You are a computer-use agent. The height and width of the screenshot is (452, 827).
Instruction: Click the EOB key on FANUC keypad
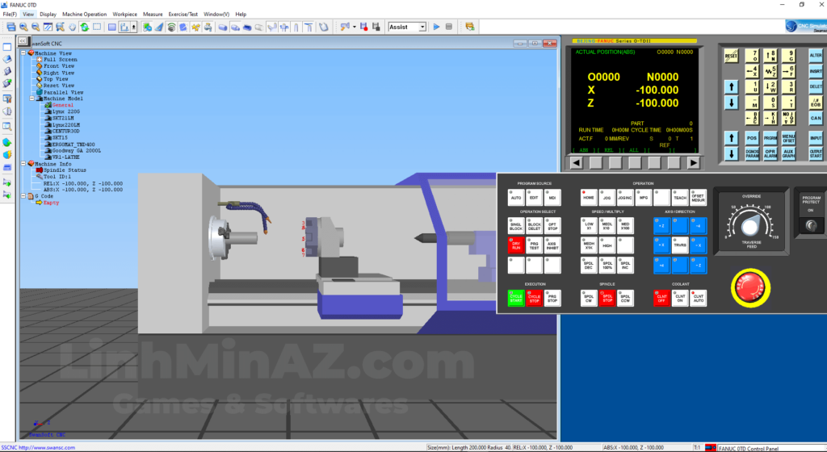[x=816, y=103]
